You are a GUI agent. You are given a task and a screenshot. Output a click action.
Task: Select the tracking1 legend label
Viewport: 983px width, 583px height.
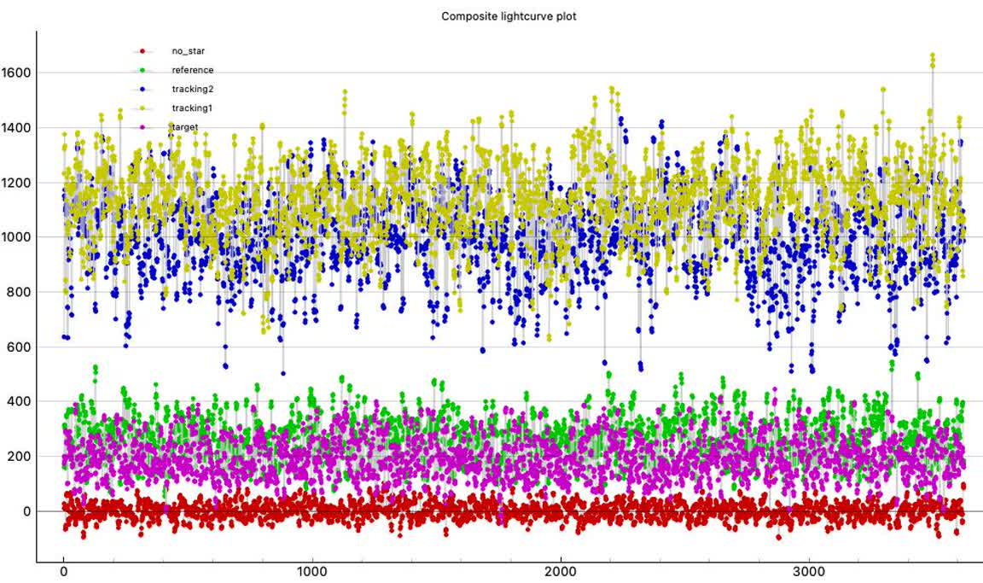click(191, 108)
